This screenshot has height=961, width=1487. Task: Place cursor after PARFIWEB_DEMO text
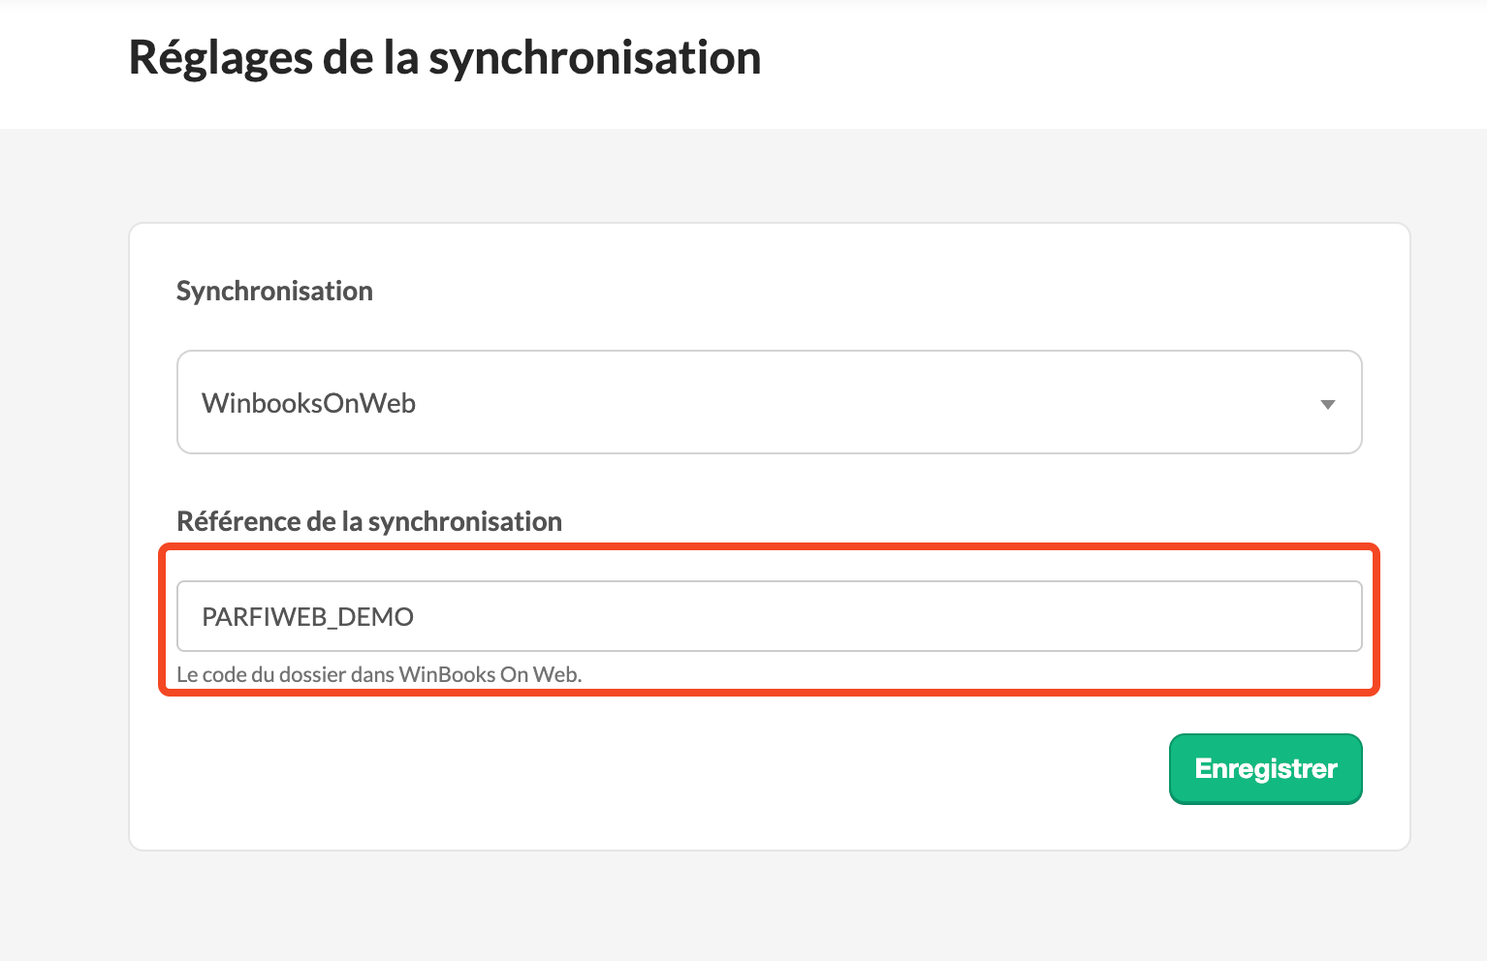click(x=417, y=617)
